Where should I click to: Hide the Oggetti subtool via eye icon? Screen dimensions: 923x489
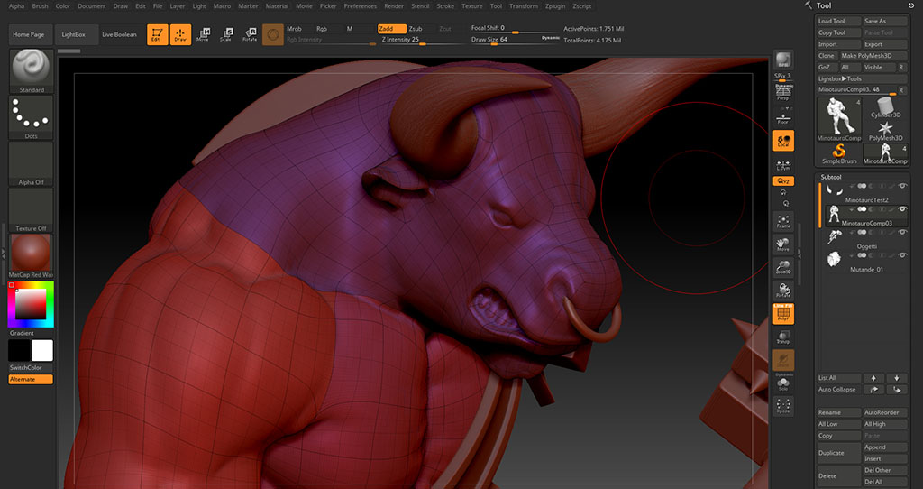coord(903,232)
